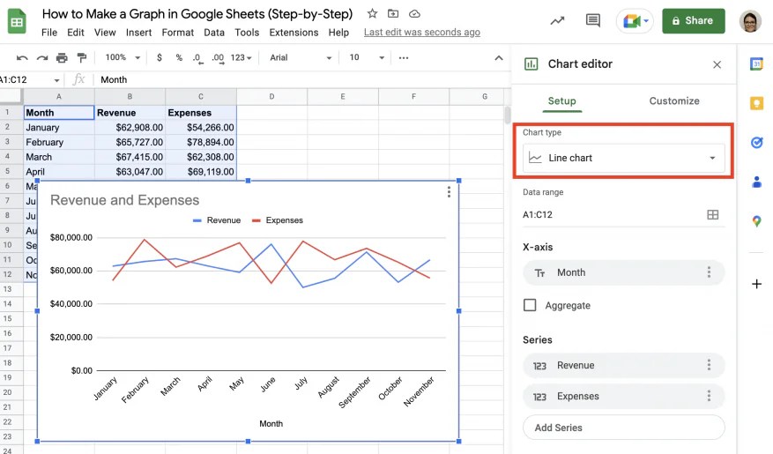
Task: Open Google Tasks side panel icon
Action: 757,143
